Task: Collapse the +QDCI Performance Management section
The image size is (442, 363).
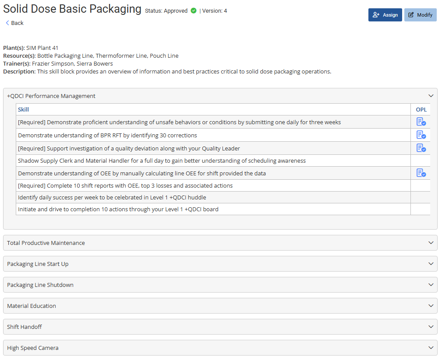Action: click(431, 96)
